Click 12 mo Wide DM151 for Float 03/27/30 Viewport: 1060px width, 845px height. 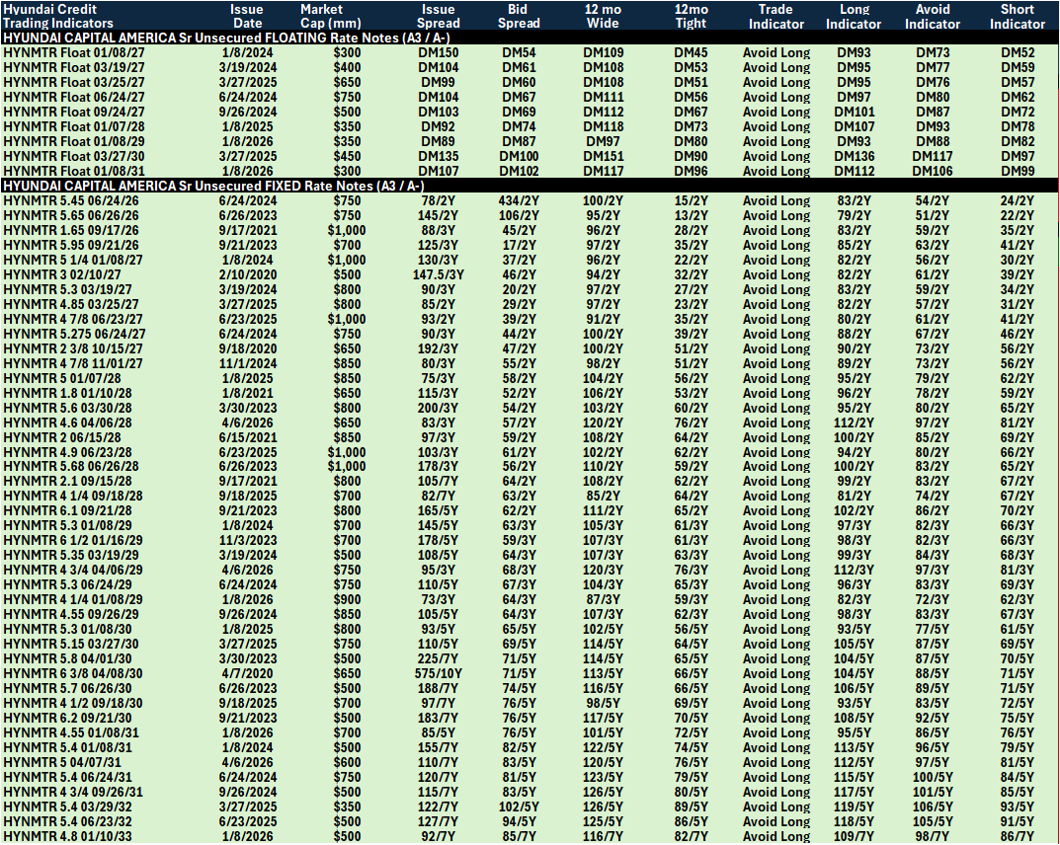click(603, 156)
